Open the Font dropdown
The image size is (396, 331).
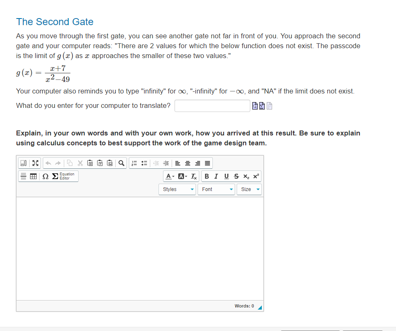[216, 189]
